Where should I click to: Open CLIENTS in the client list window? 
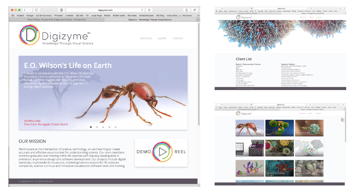(x=311, y=17)
